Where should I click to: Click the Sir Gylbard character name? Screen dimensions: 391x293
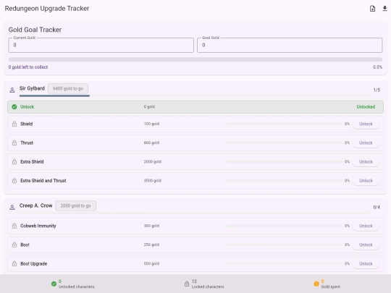coord(32,88)
